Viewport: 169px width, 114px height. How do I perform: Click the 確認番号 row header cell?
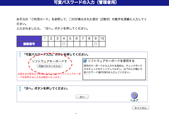tap(29, 44)
